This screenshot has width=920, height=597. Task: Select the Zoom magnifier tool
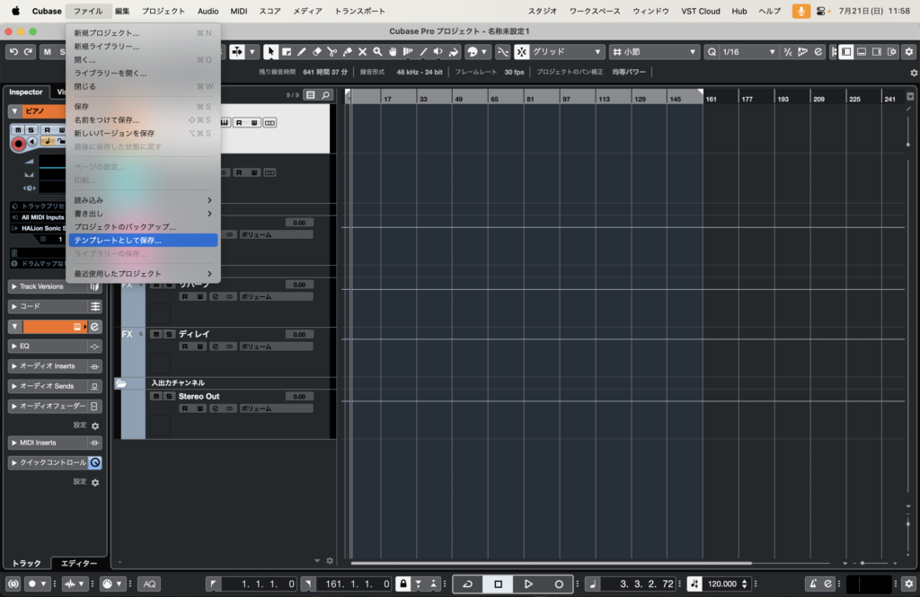click(x=378, y=52)
